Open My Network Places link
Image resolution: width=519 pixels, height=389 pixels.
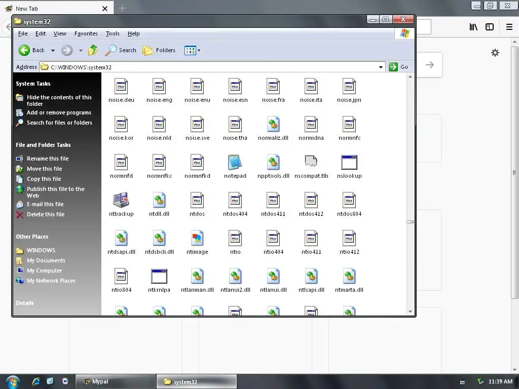(51, 281)
